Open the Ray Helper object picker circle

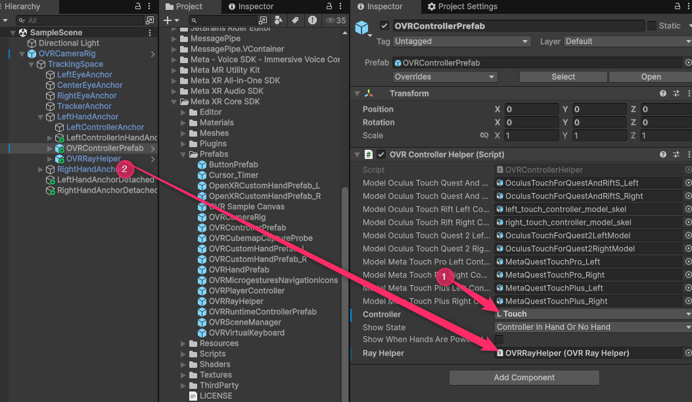point(687,353)
